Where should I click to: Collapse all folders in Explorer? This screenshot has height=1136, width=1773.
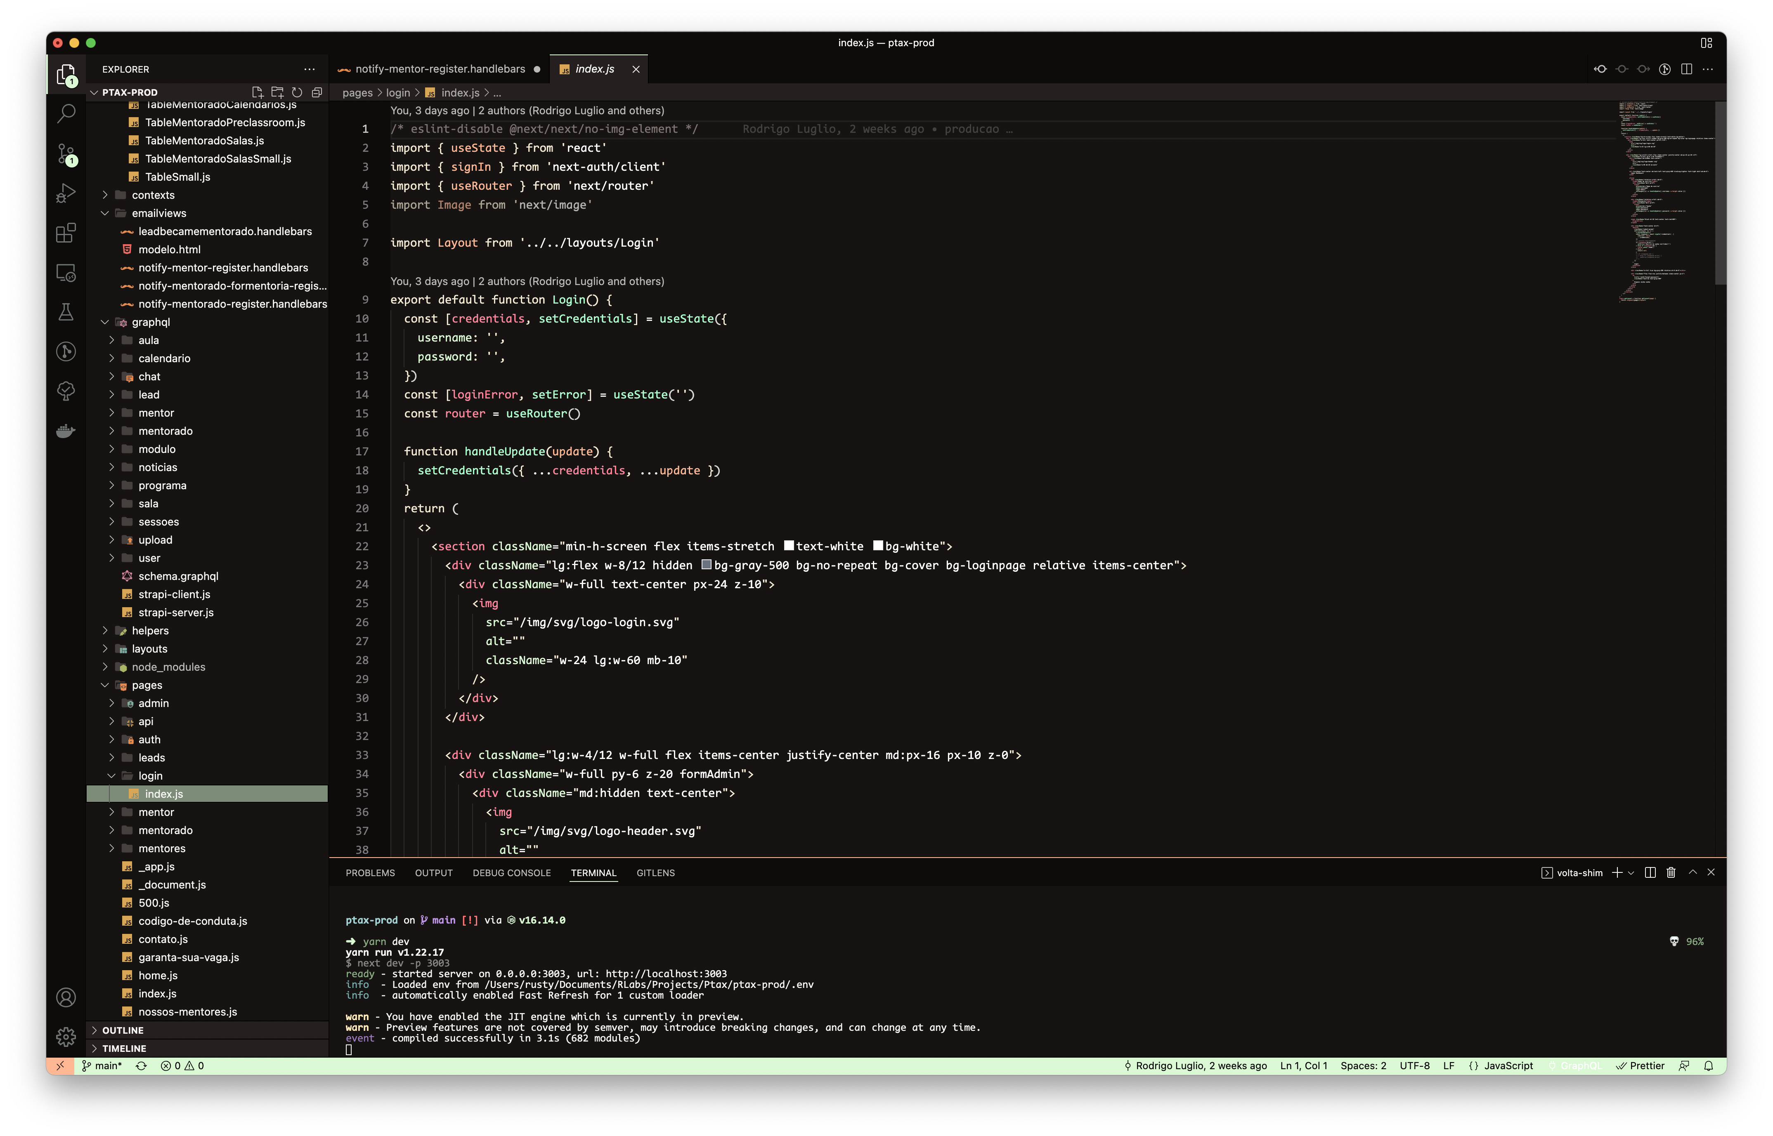[317, 92]
